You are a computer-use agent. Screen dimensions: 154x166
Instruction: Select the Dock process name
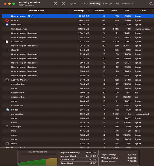[14, 144]
